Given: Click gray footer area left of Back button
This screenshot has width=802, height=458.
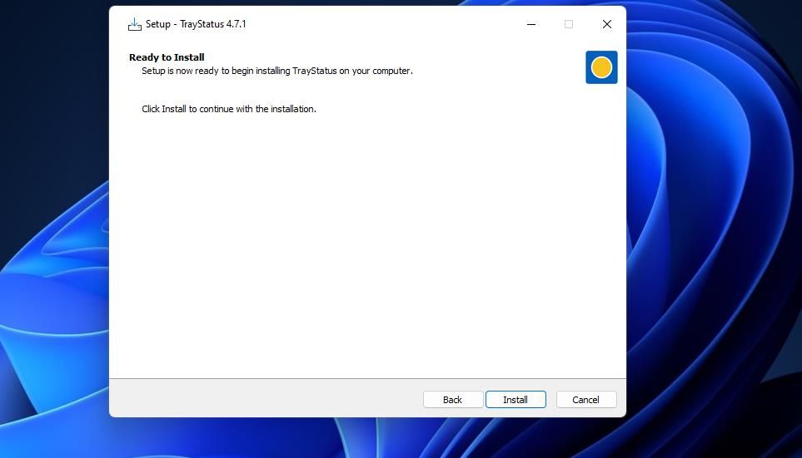Looking at the screenshot, I should 267,399.
